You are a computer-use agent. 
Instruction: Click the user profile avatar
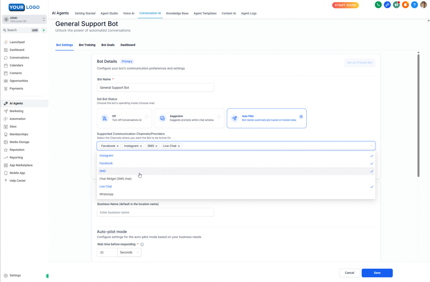424,5
